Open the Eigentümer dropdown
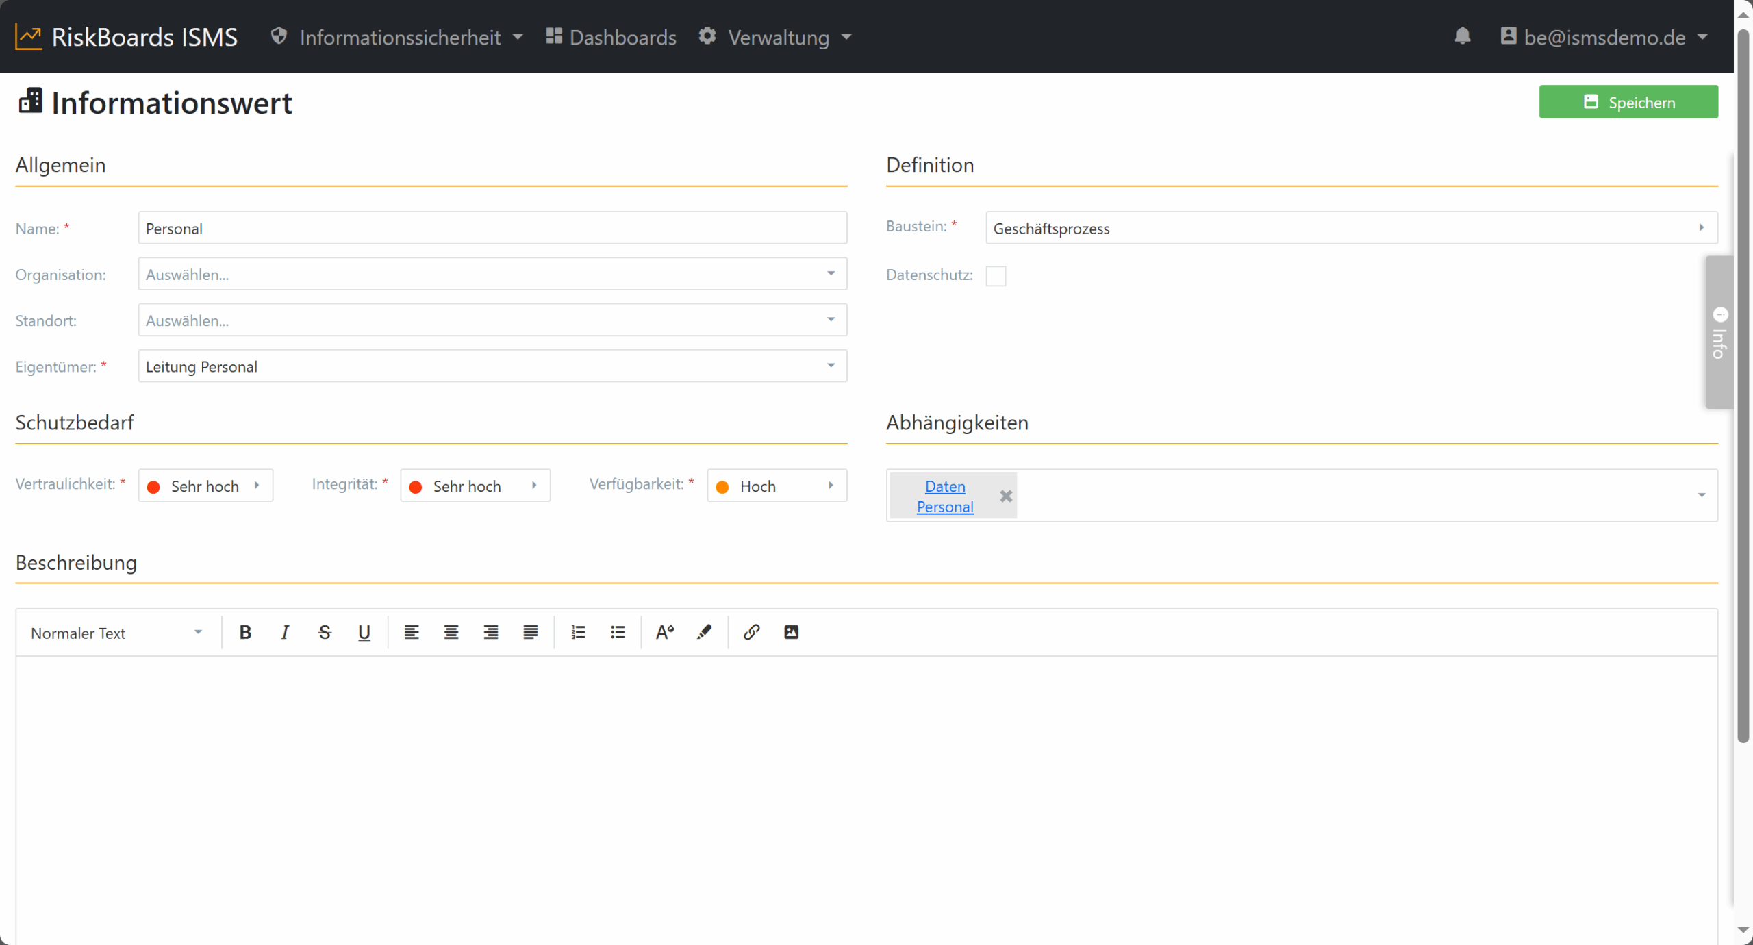The image size is (1753, 945). pos(492,366)
